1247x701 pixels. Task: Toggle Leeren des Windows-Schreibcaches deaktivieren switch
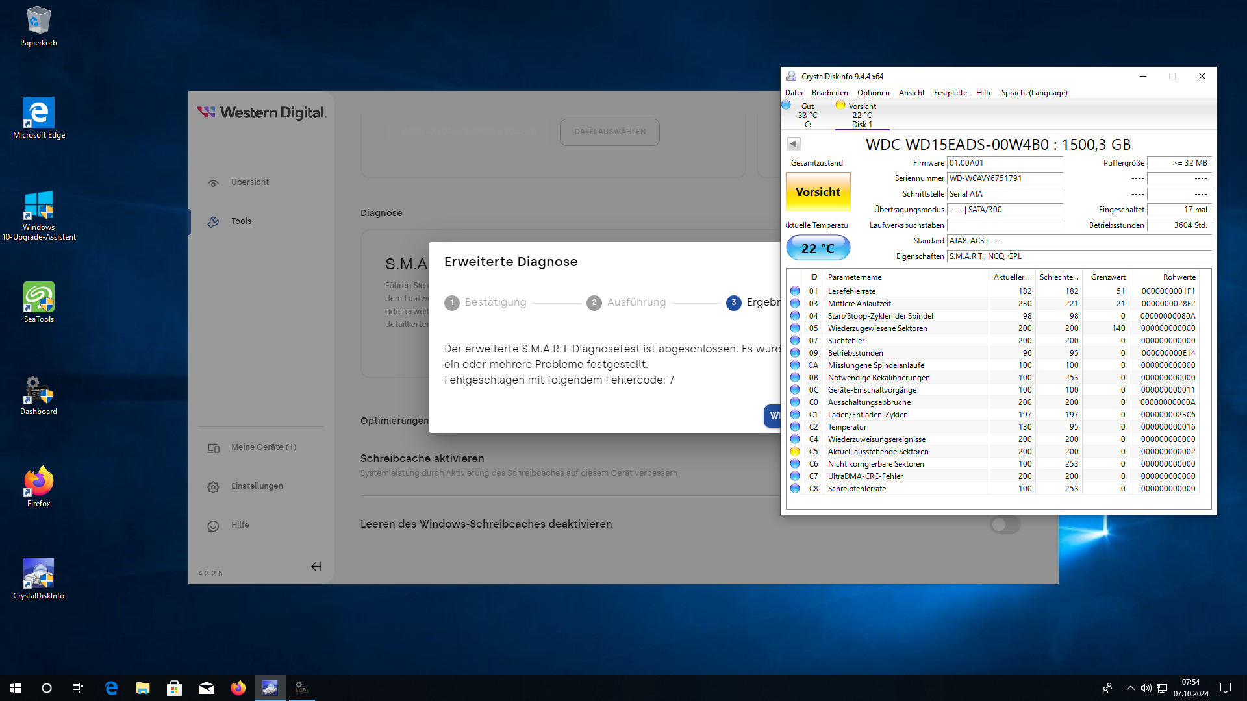1005,524
